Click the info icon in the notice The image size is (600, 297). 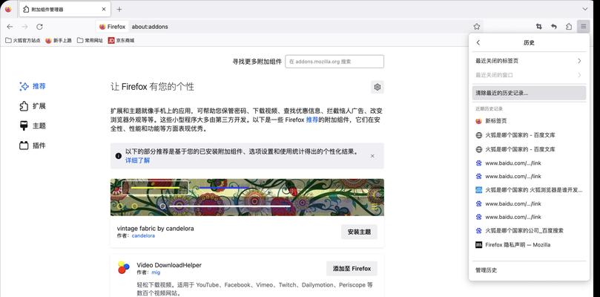pos(119,156)
